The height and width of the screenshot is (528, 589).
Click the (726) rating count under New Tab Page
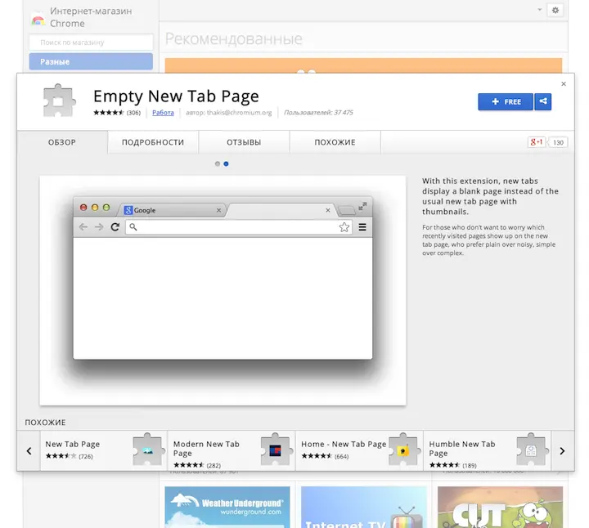pyautogui.click(x=86, y=456)
